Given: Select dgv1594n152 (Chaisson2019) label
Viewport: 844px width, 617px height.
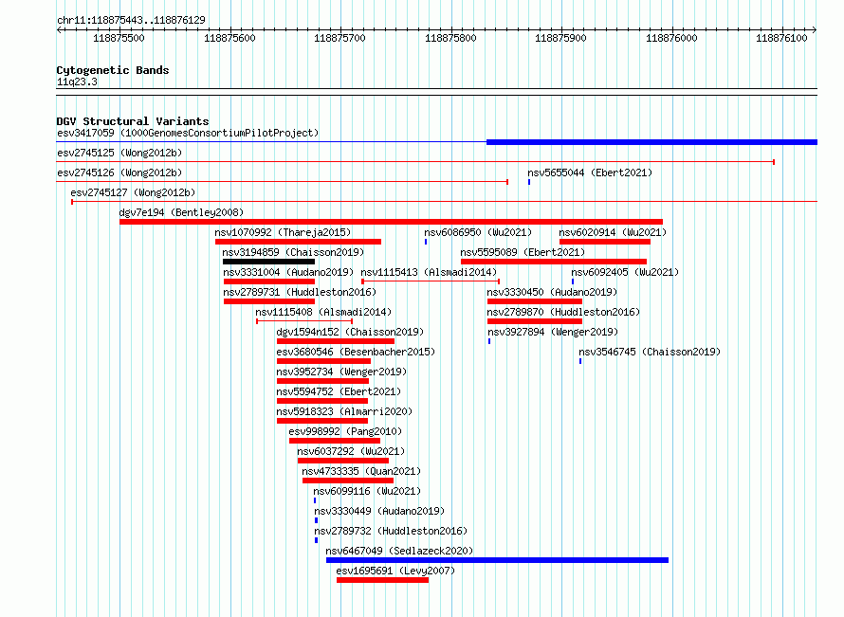Looking at the screenshot, I should click(351, 332).
